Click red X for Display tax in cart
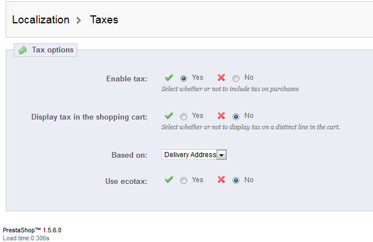Image resolution: width=373 pixels, height=242 pixels. click(221, 116)
